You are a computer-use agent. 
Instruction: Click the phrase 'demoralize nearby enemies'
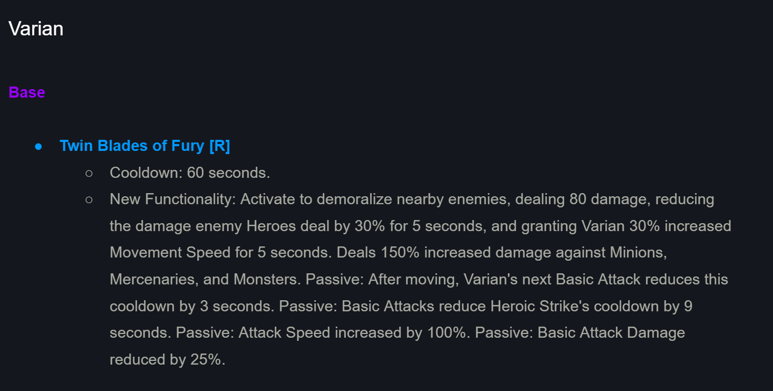click(x=413, y=199)
